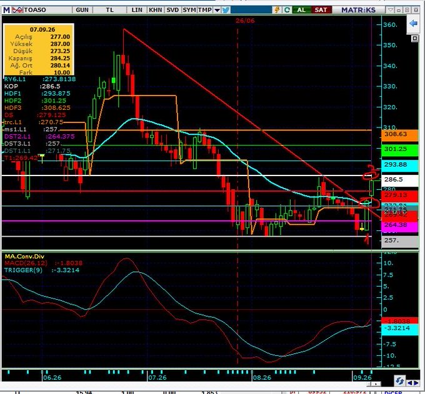Click the magenta 264.38 price label

[399, 226]
